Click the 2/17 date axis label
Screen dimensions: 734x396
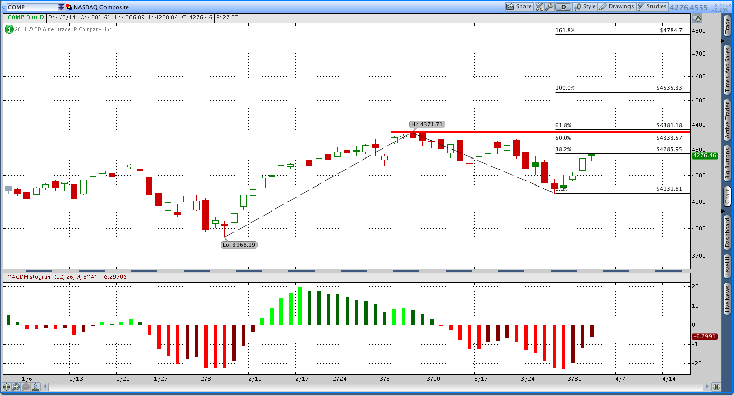tap(302, 379)
